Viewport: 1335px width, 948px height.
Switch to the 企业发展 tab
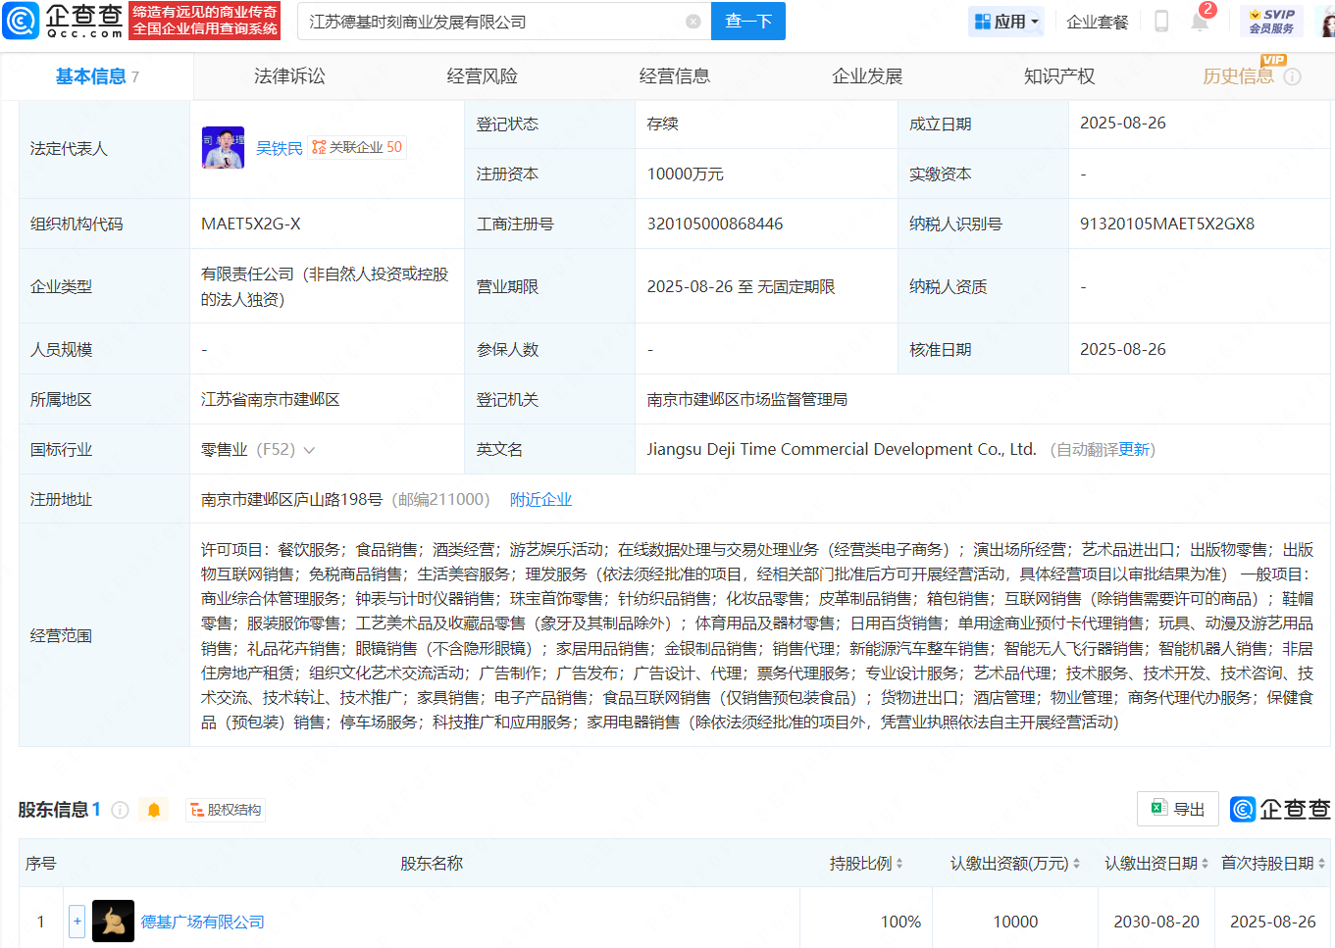coord(867,76)
